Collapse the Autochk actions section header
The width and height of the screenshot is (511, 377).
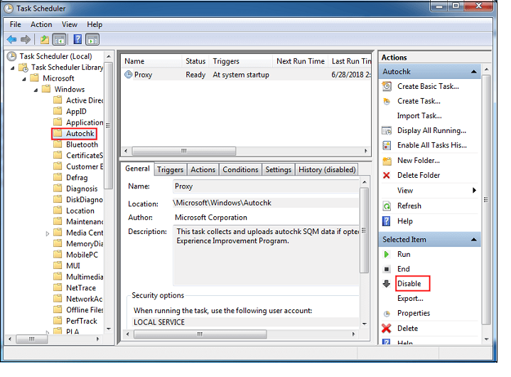point(473,72)
